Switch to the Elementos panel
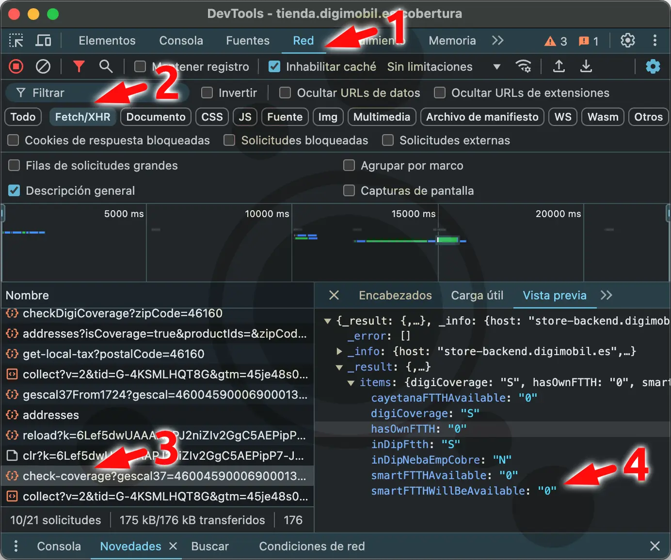This screenshot has height=560, width=671. tap(107, 41)
